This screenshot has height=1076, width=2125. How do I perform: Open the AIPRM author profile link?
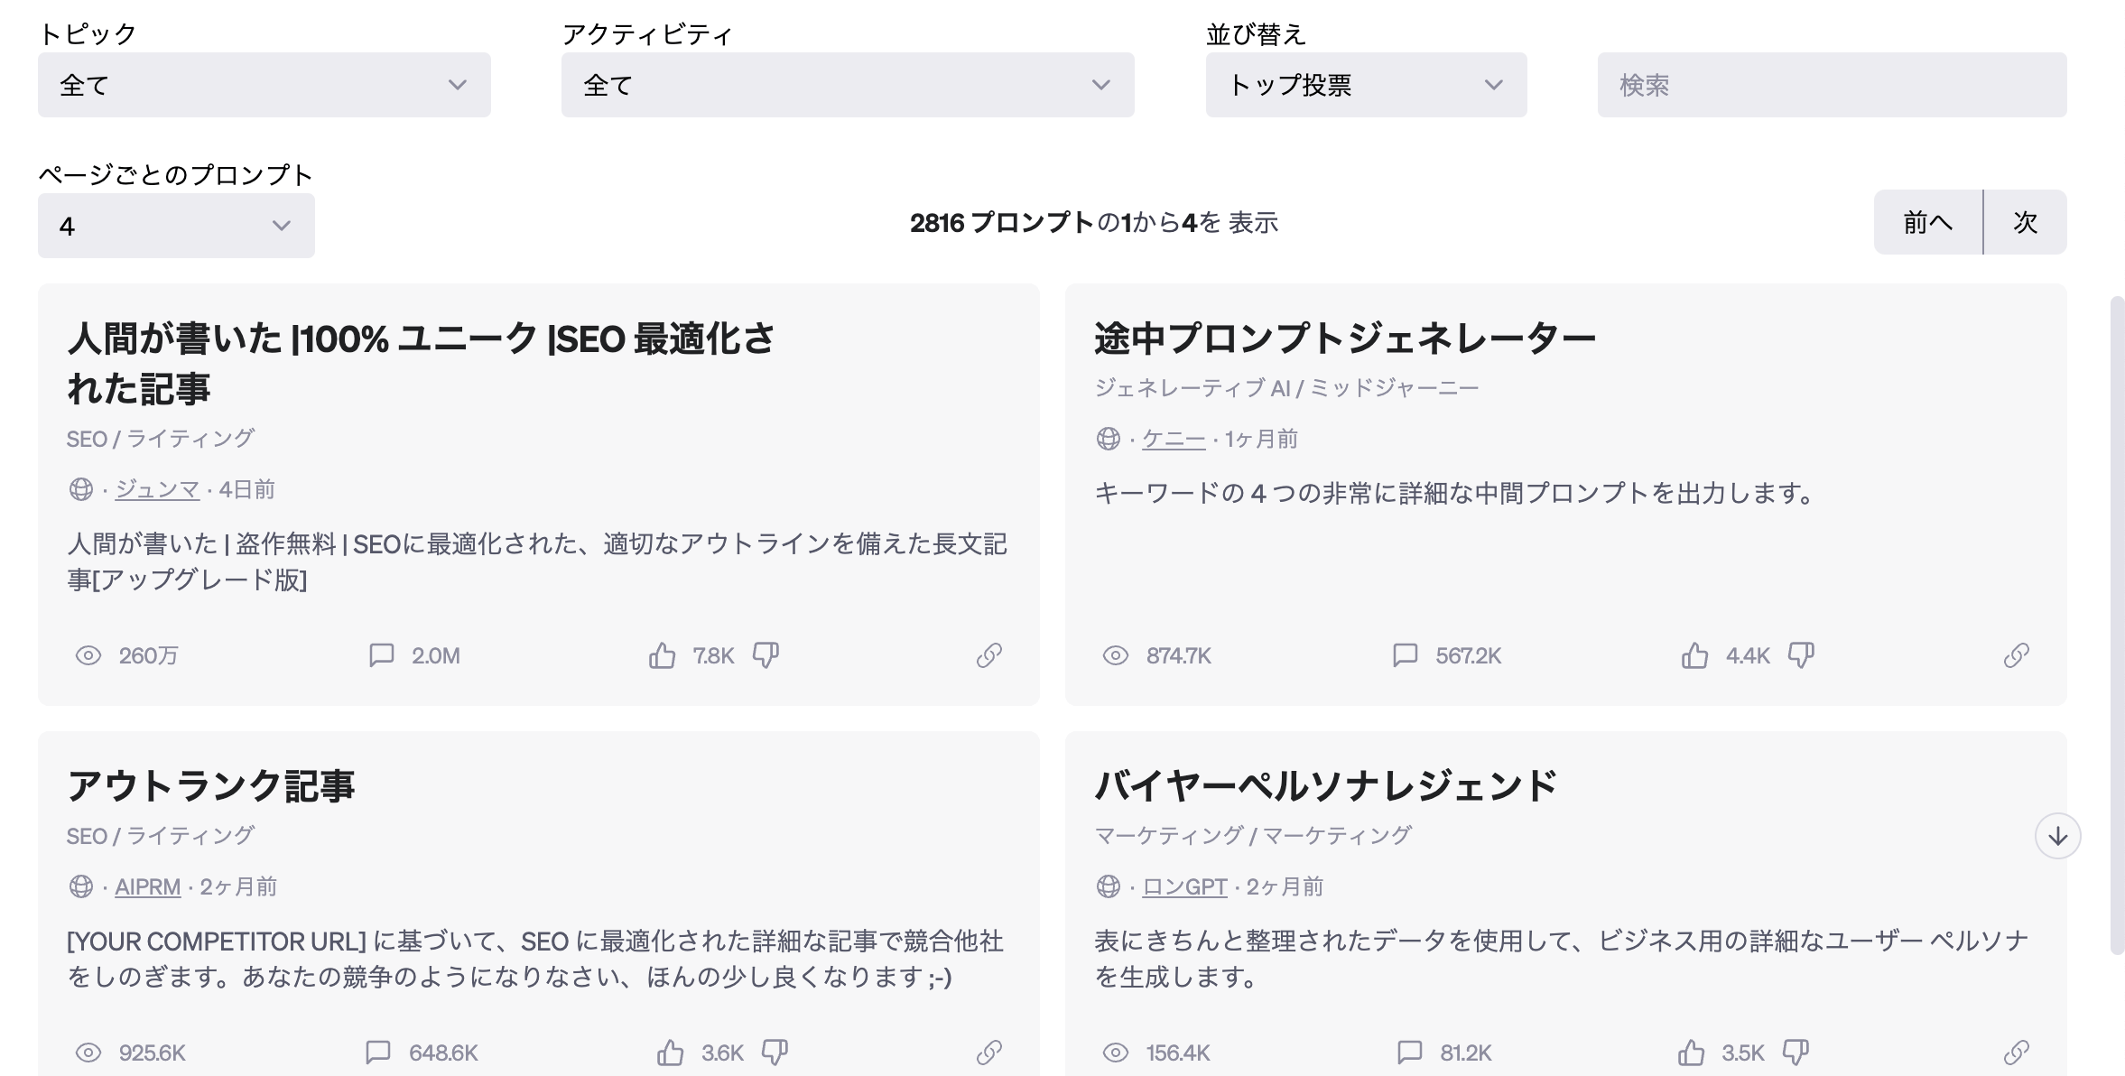(x=148, y=886)
